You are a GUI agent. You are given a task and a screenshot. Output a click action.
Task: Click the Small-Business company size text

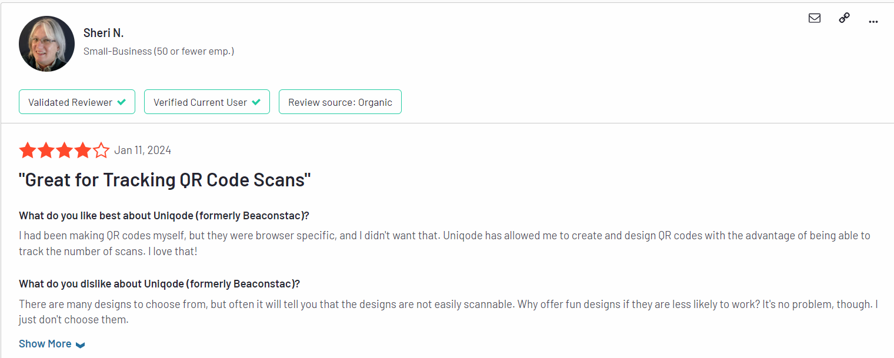coord(159,51)
